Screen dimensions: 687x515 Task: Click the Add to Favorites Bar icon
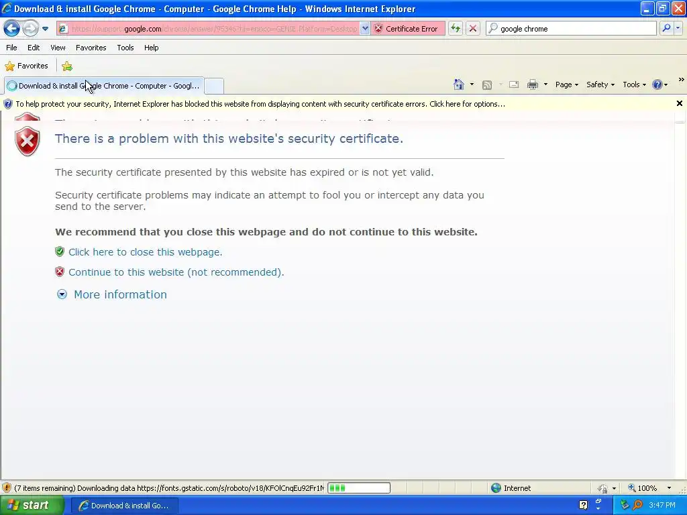(x=67, y=66)
